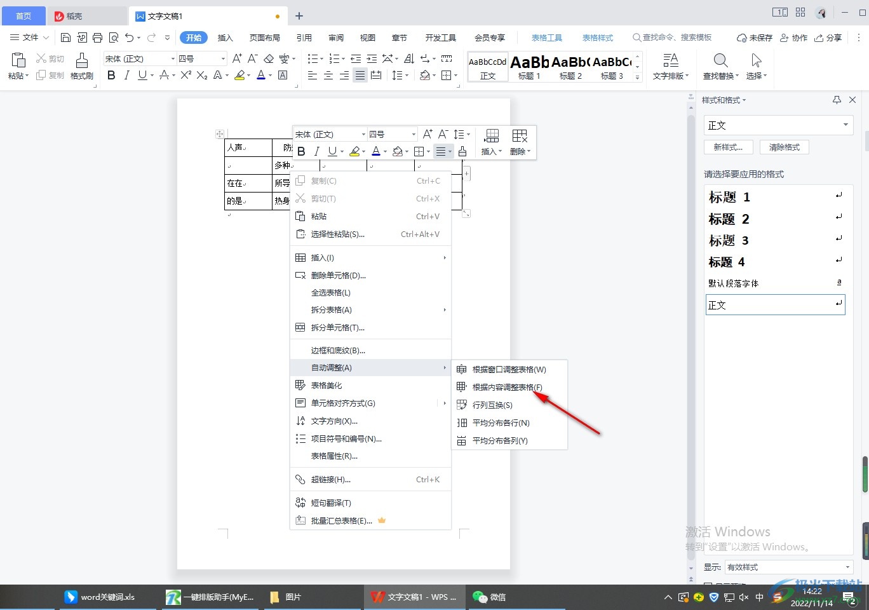869x610 pixels.
Task: Choose 拆分单元格(T) in context menu
Action: 370,327
